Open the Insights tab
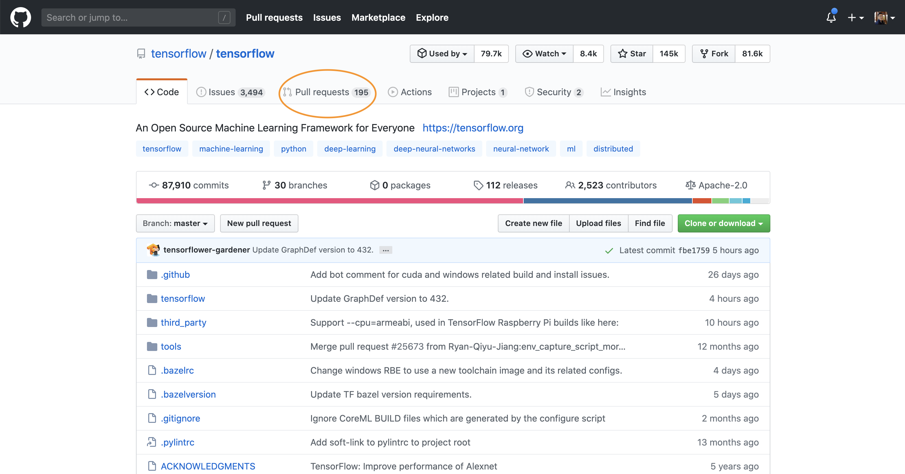 (623, 92)
